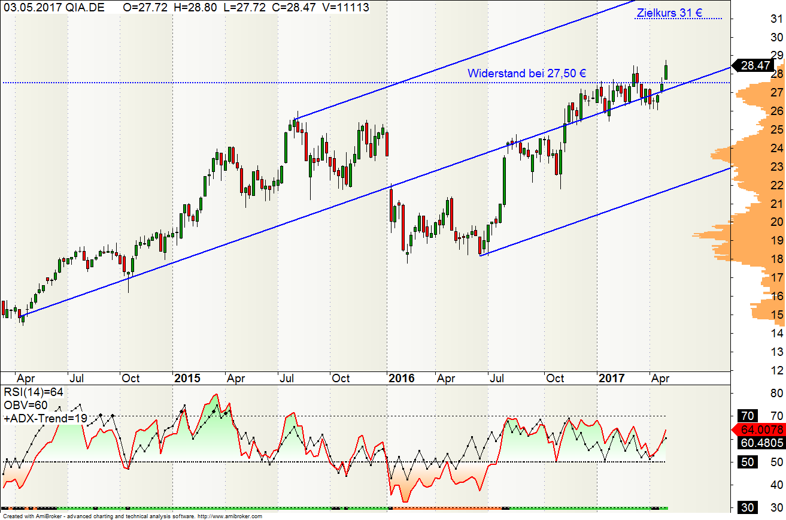786x520 pixels.
Task: Click the 'Zielkurs 31 €' annotation
Action: pos(669,13)
